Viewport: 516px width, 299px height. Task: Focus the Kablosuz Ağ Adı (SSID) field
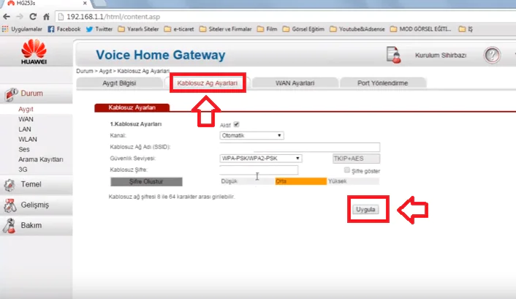point(300,147)
